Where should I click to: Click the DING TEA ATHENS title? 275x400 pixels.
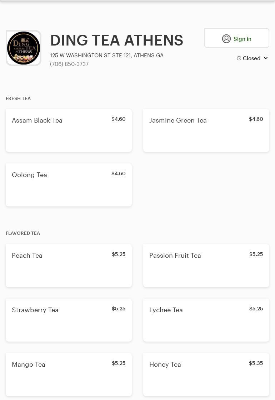click(116, 40)
